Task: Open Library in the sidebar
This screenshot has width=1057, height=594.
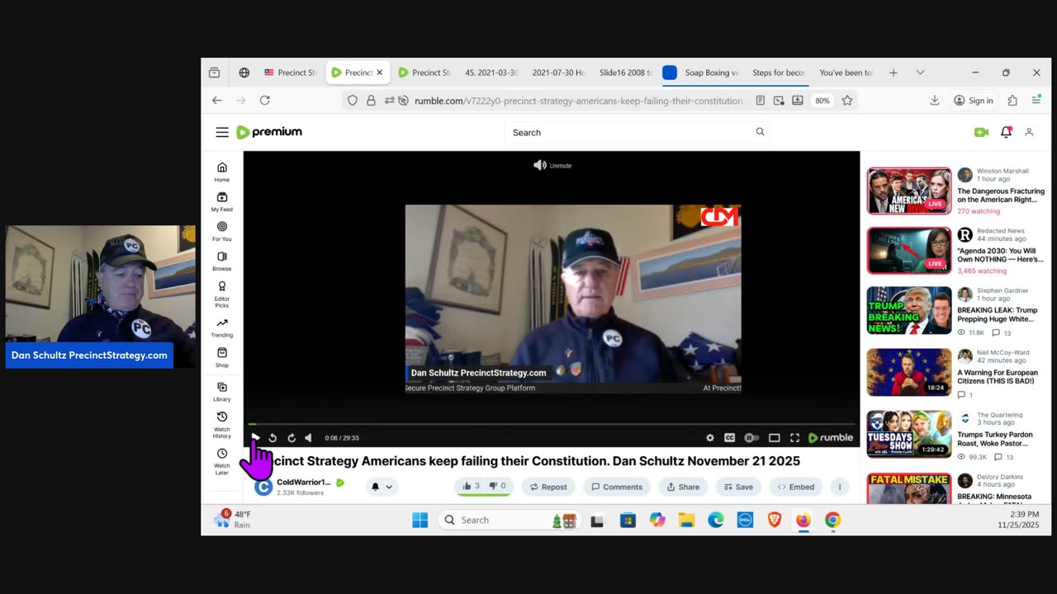Action: point(222,392)
